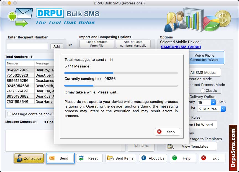
Task: Click into the message composer text area
Action: pyautogui.click(x=30, y=141)
